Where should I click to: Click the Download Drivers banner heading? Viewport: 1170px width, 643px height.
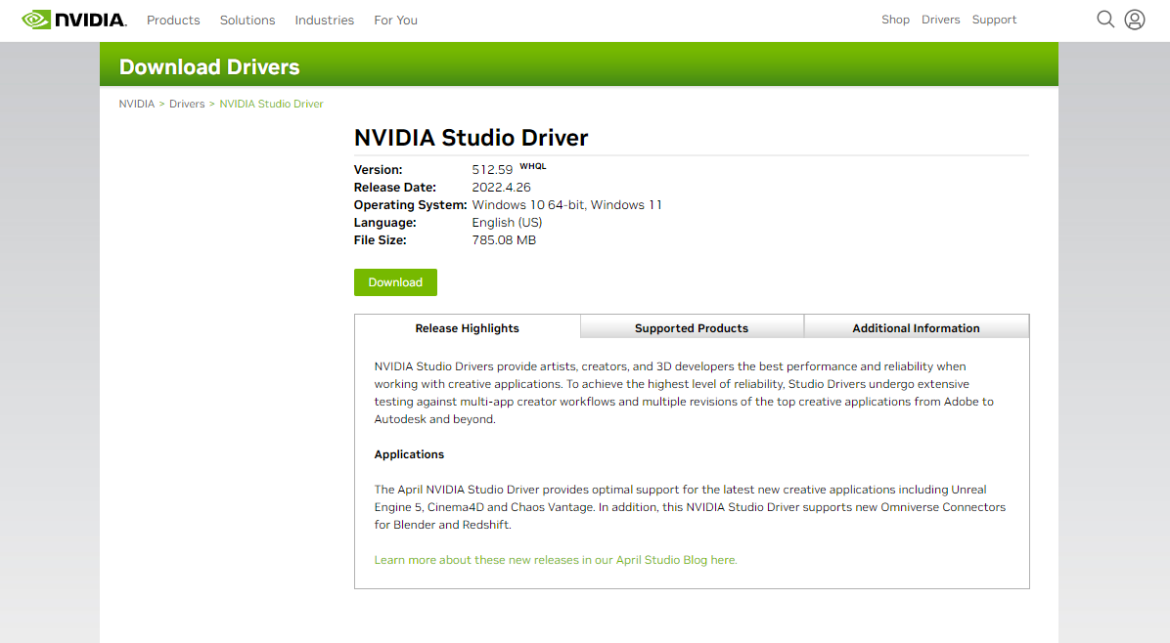[x=209, y=67]
